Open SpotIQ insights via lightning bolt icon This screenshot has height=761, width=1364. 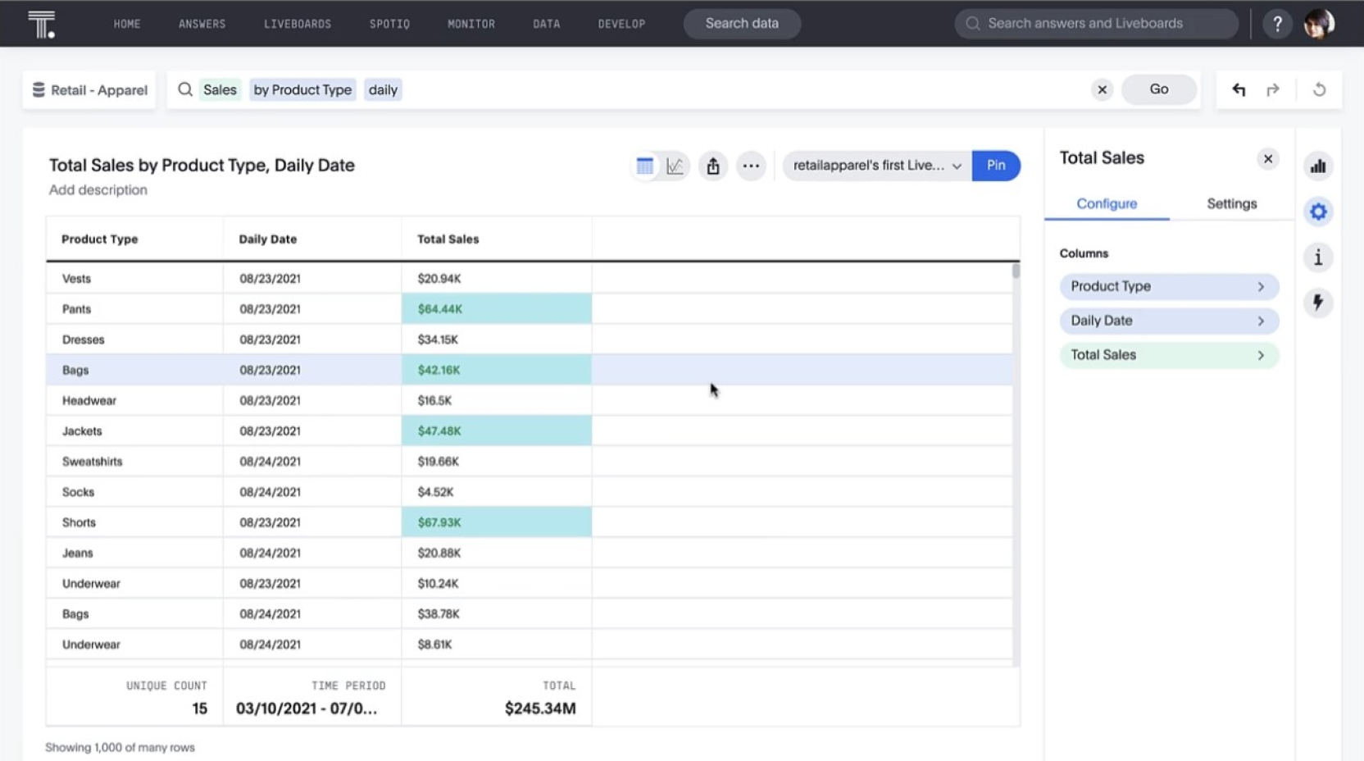click(x=1318, y=303)
